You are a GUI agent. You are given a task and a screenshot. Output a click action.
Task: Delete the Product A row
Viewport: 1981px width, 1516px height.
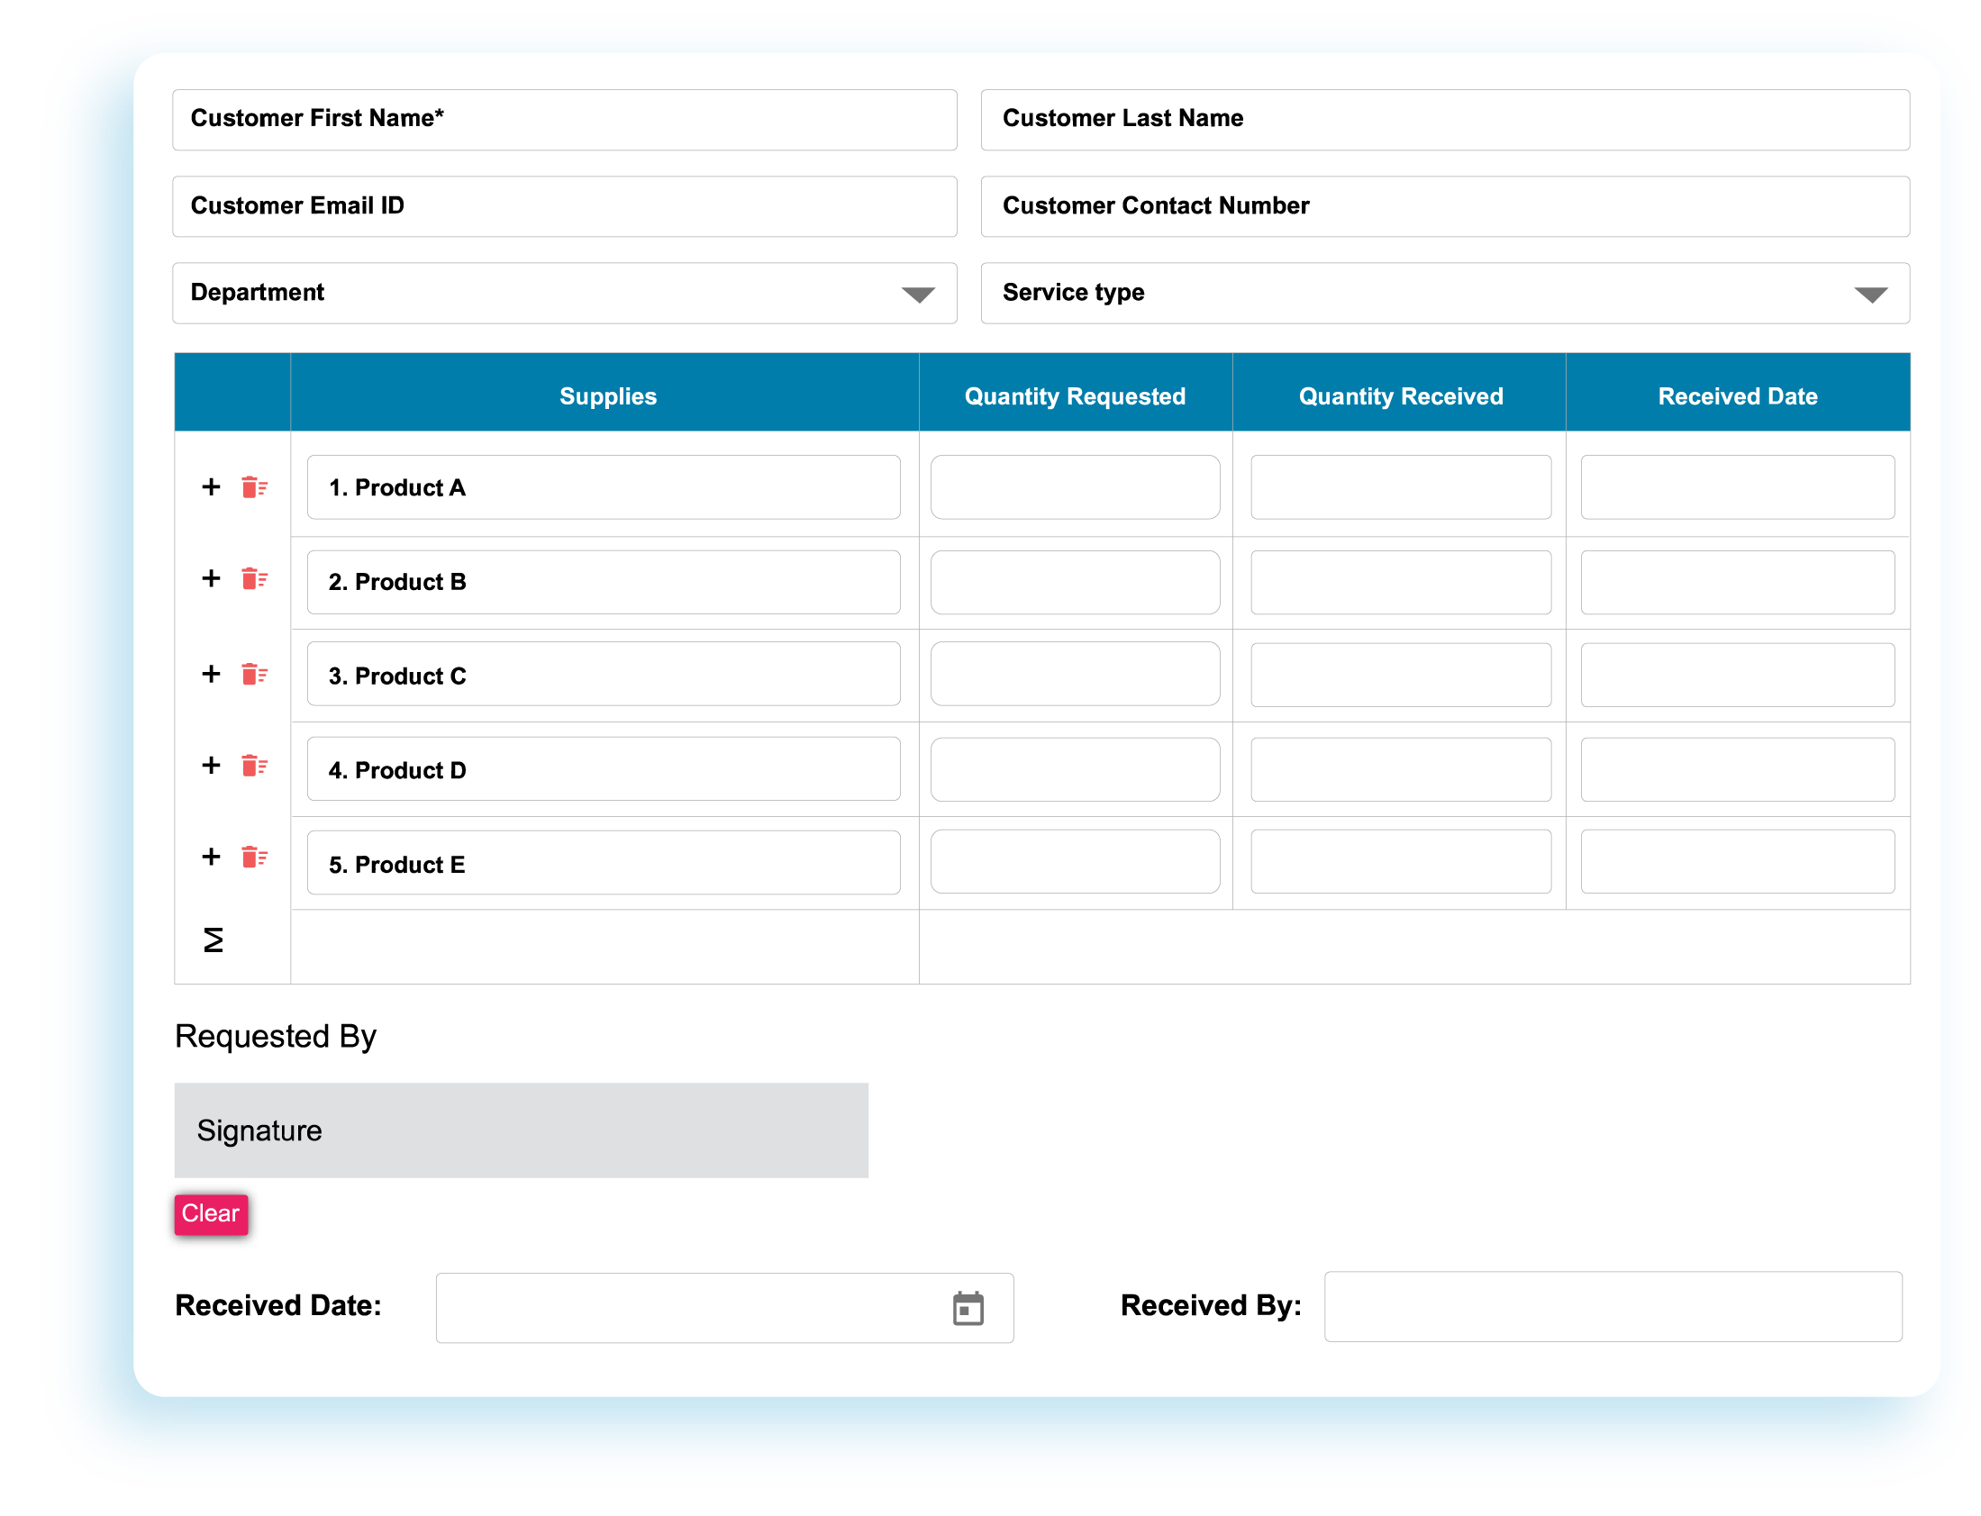[x=254, y=487]
